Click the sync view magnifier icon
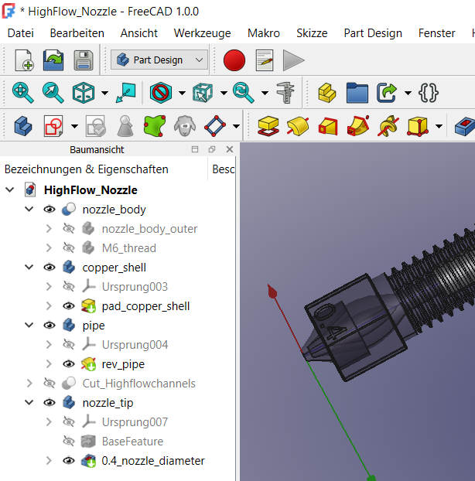475x481 pixels. pos(244,93)
